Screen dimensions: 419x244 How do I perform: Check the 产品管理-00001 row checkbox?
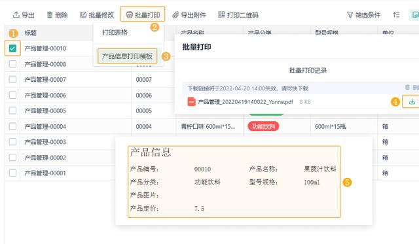click(x=12, y=173)
